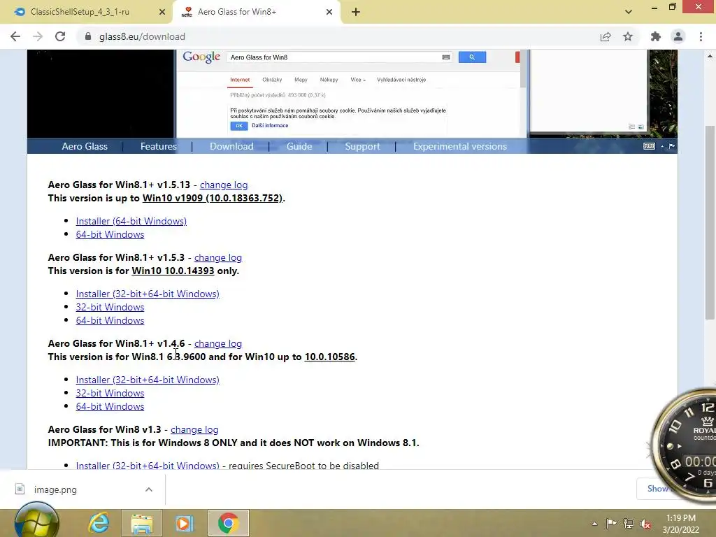Download v1.5.3 32-bit Windows link
Screen dimensions: 716x537
click(110, 307)
